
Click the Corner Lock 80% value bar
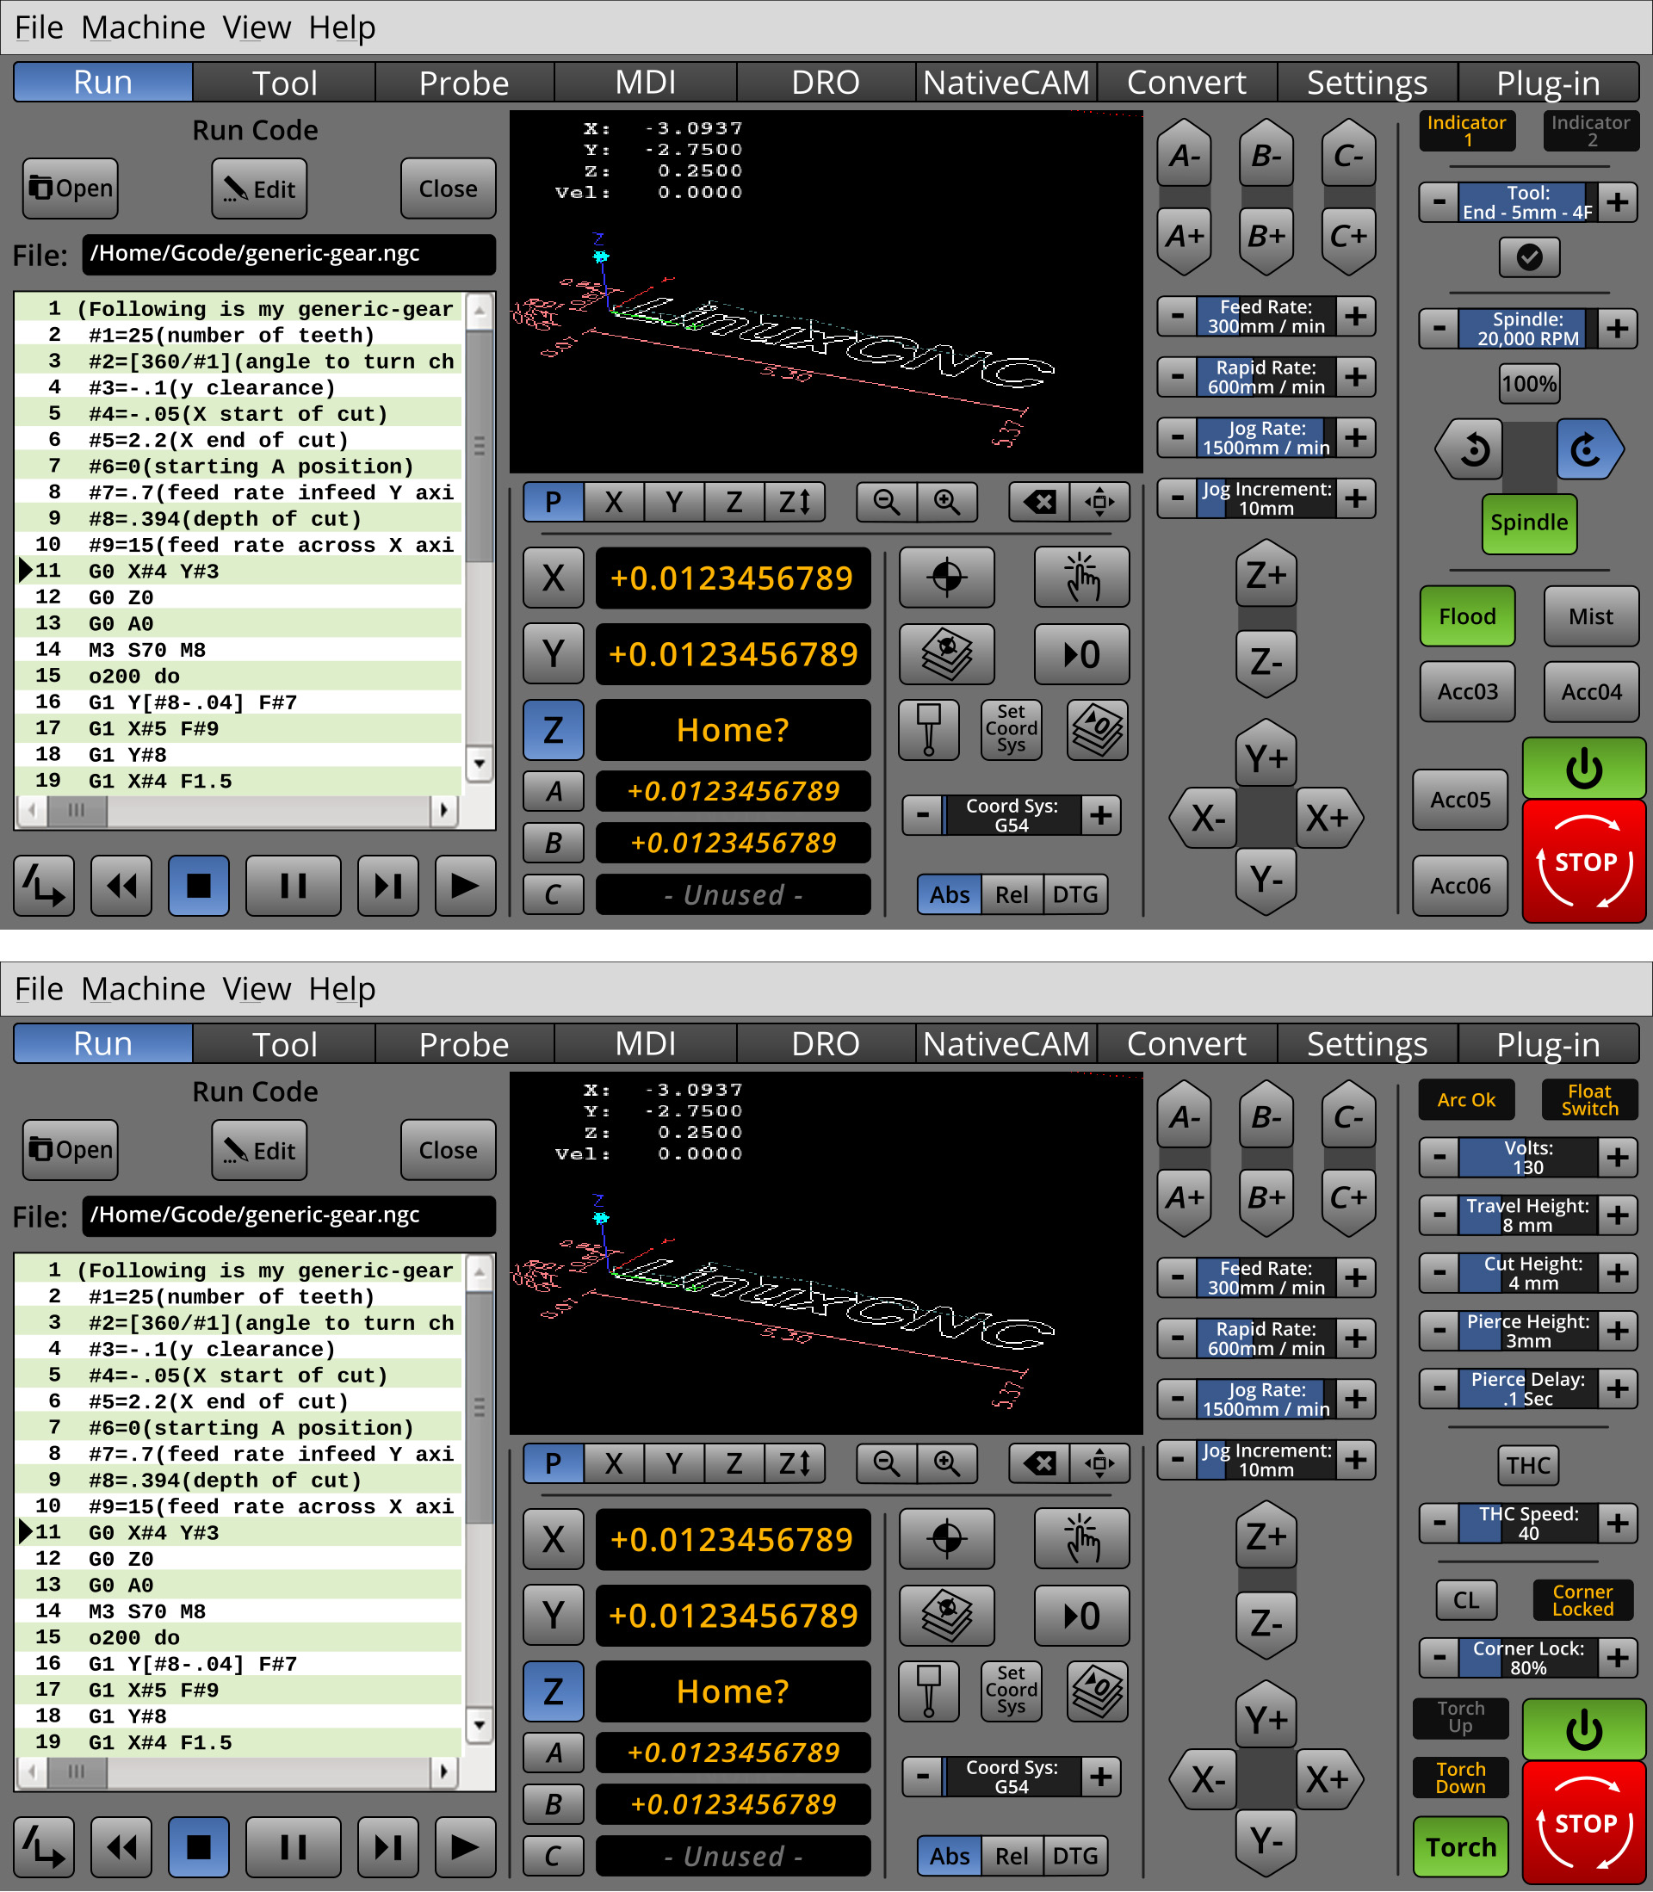point(1528,1658)
